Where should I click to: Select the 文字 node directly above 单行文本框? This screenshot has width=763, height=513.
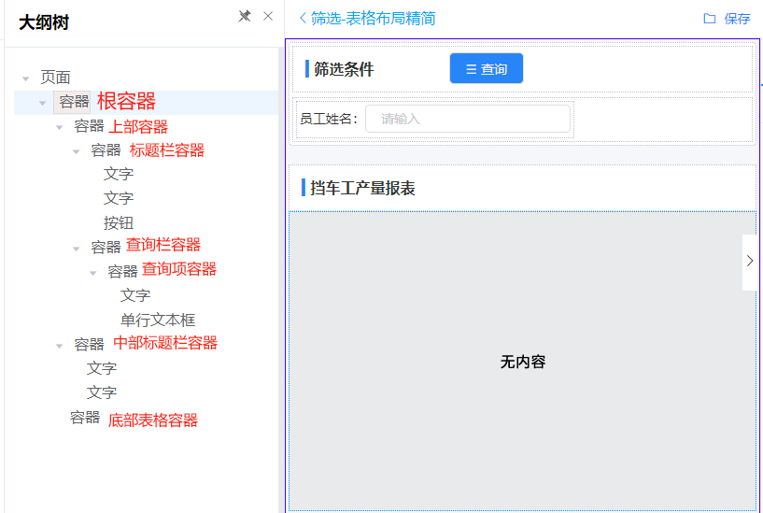click(135, 295)
